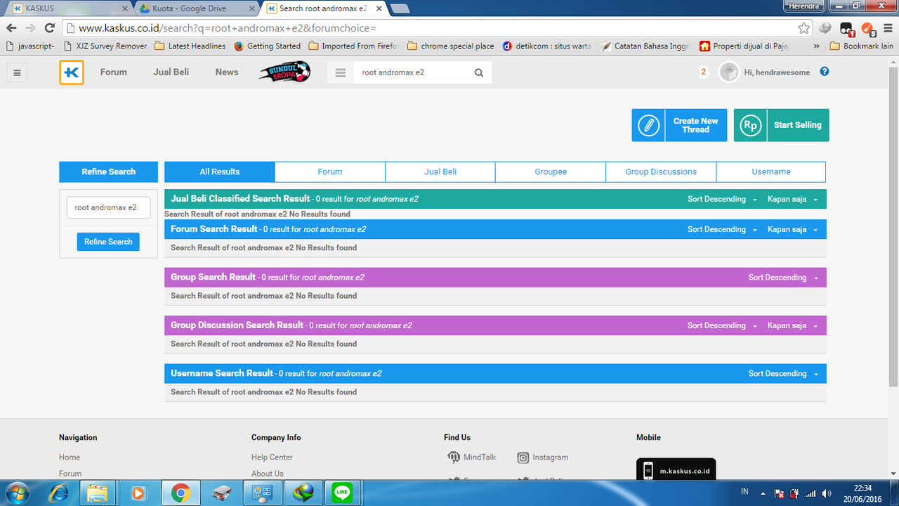
Task: Click the blue Refine Search button
Action: click(x=108, y=242)
